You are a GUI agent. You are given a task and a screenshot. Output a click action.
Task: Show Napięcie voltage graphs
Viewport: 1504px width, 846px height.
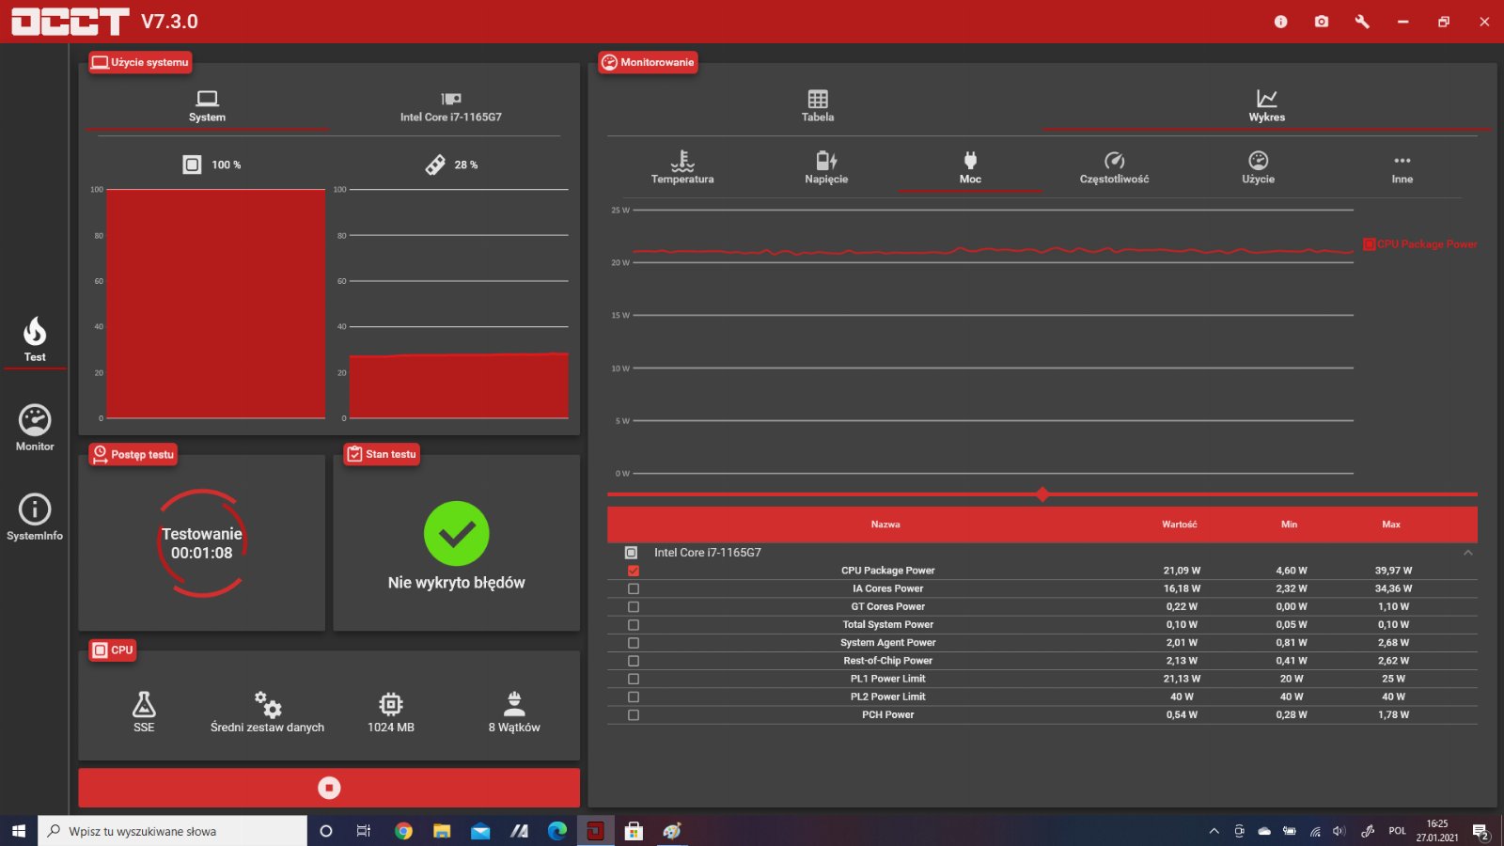826,167
